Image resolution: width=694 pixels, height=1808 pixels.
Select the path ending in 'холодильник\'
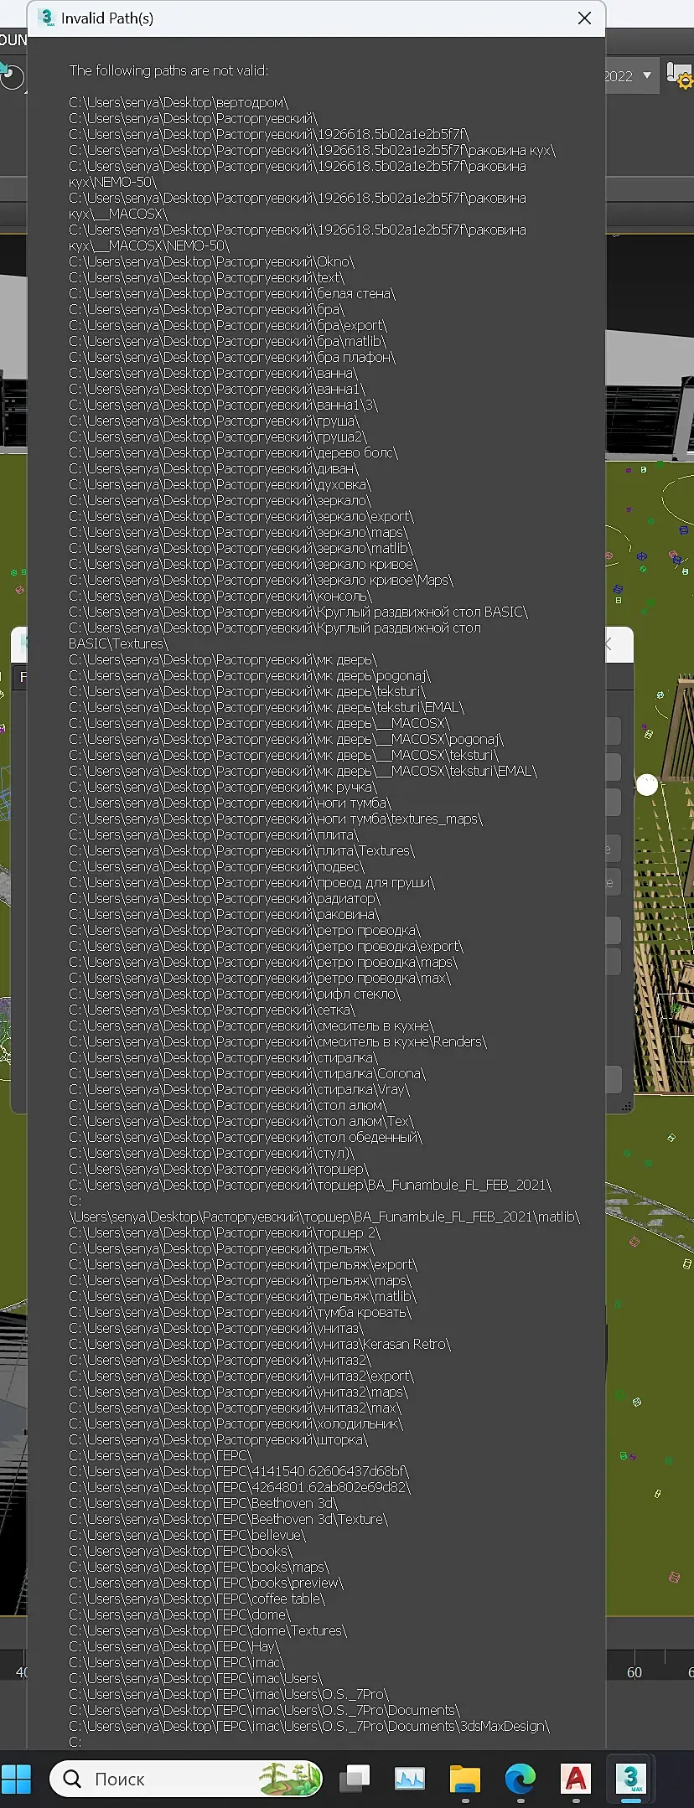236,1423
